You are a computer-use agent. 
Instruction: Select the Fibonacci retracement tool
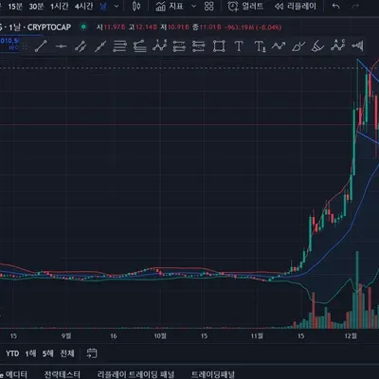tap(119, 46)
